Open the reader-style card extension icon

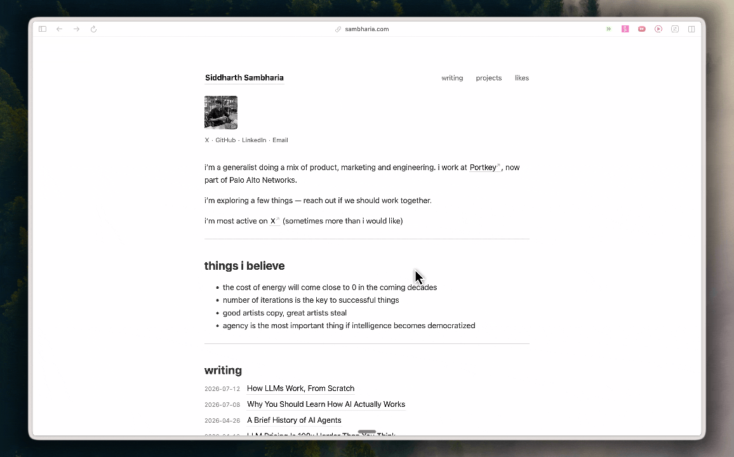click(x=675, y=29)
